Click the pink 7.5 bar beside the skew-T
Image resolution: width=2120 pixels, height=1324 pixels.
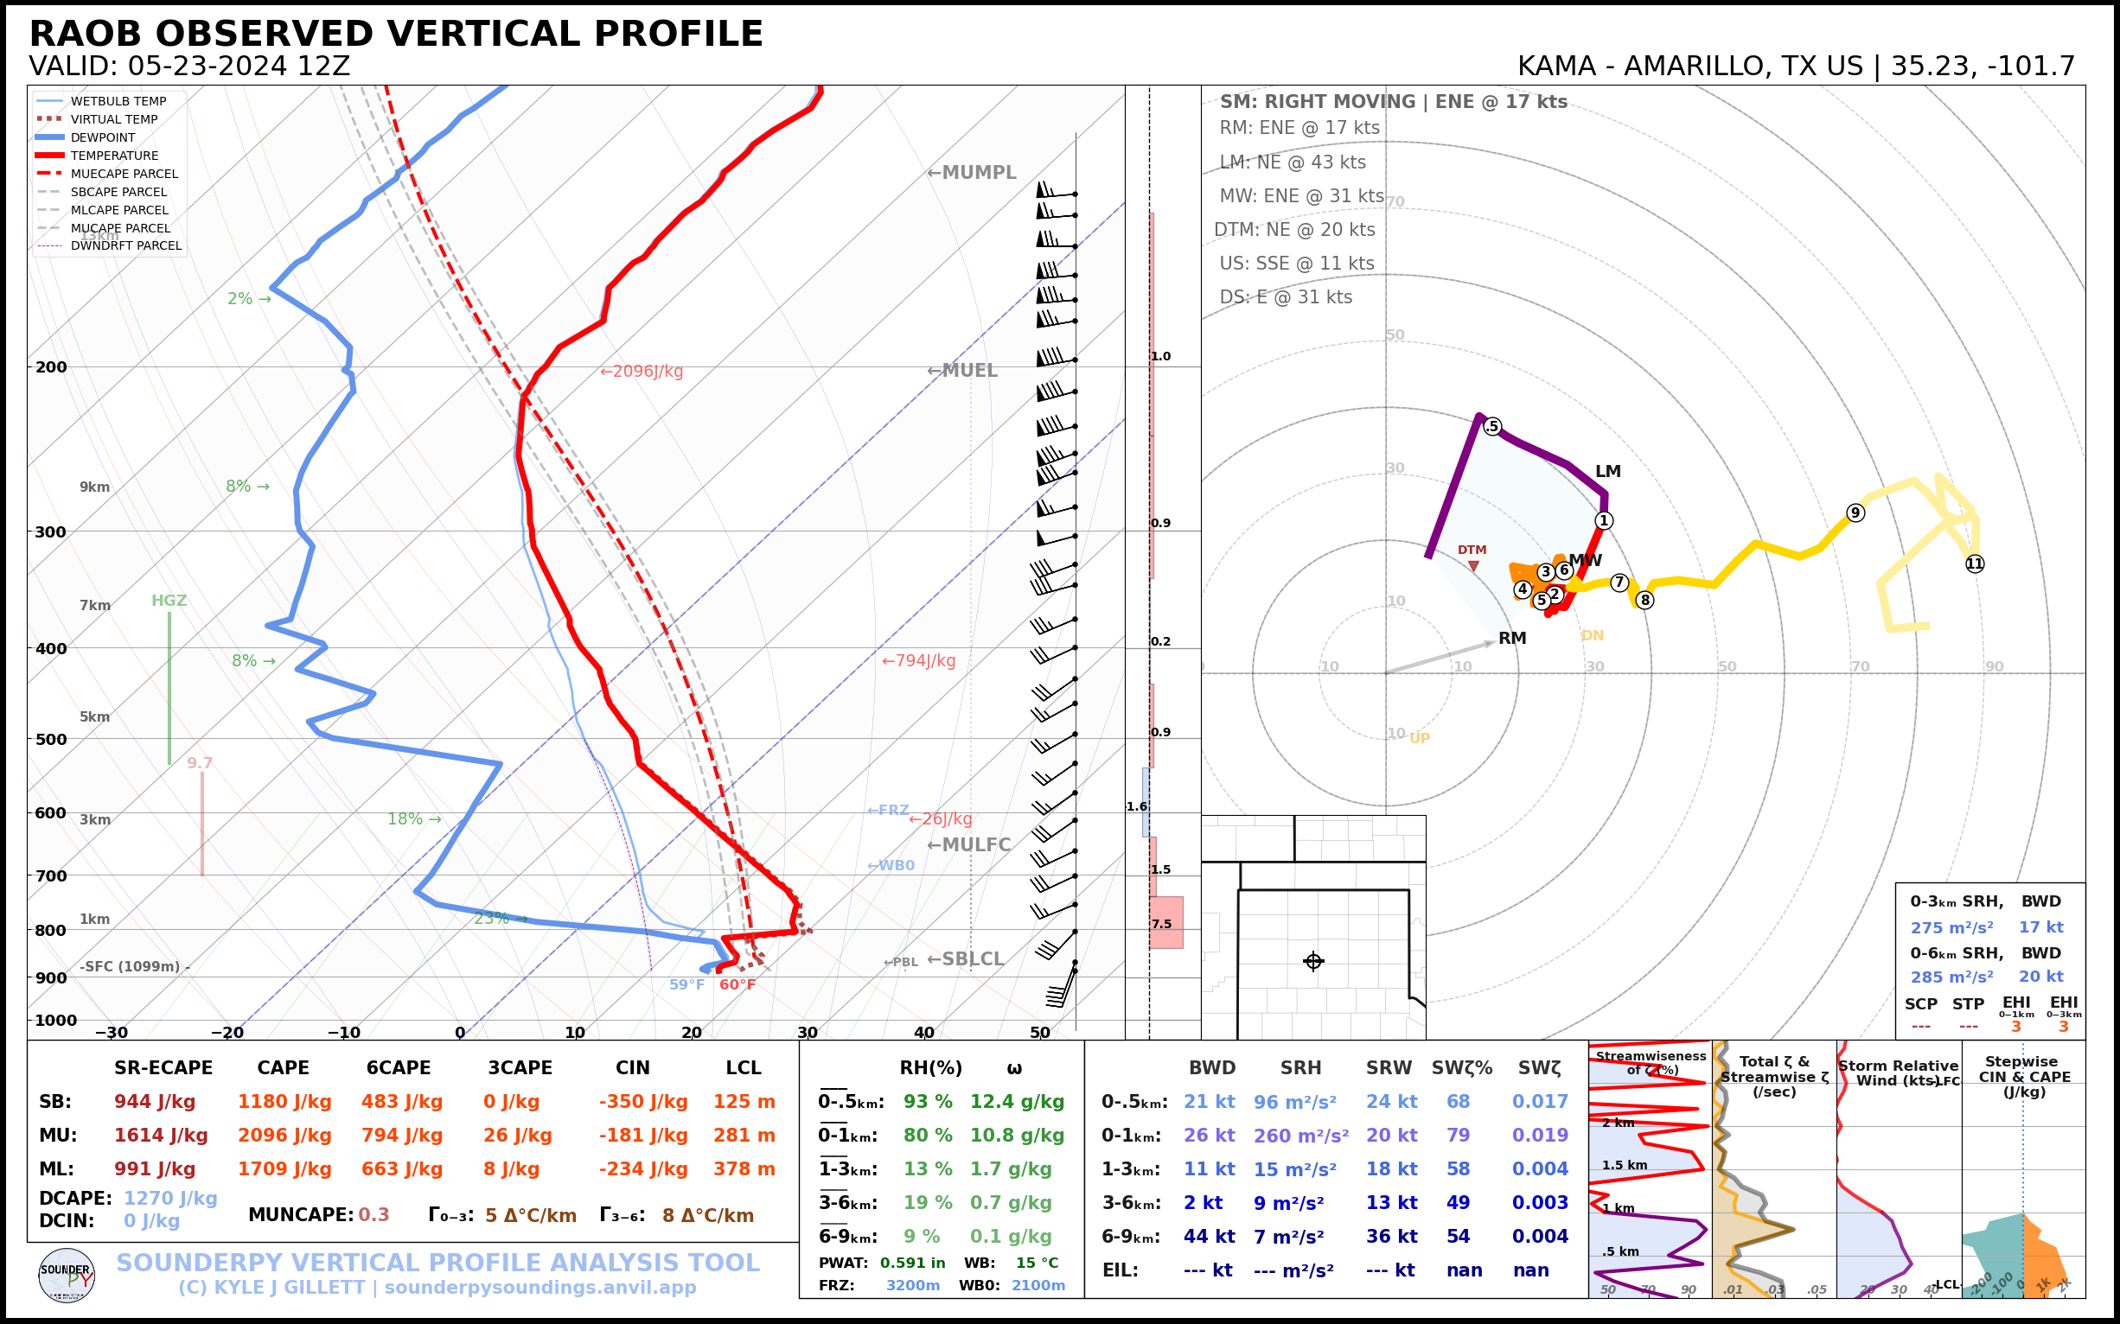coord(1166,923)
